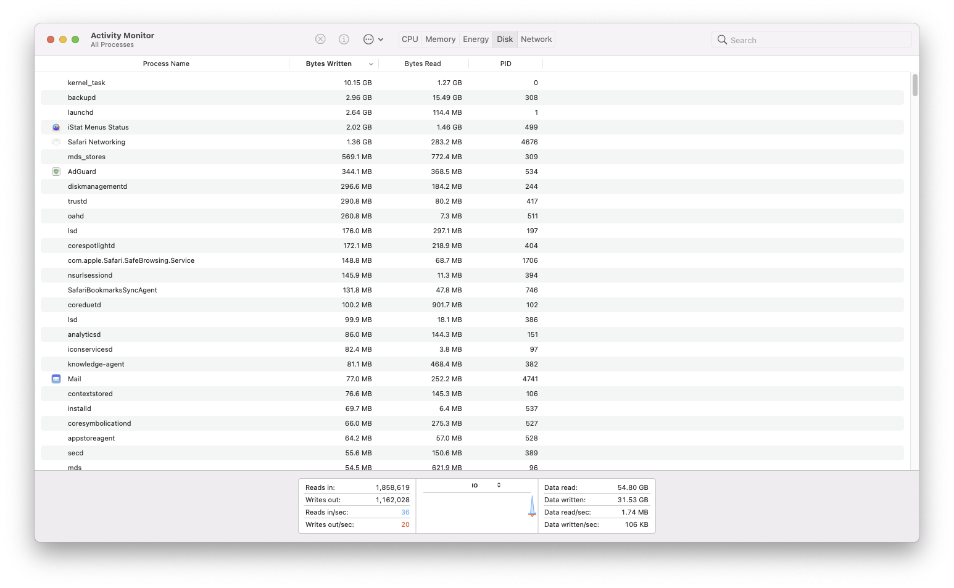Sort by Bytes Written column header
The width and height of the screenshot is (954, 588).
coord(328,64)
